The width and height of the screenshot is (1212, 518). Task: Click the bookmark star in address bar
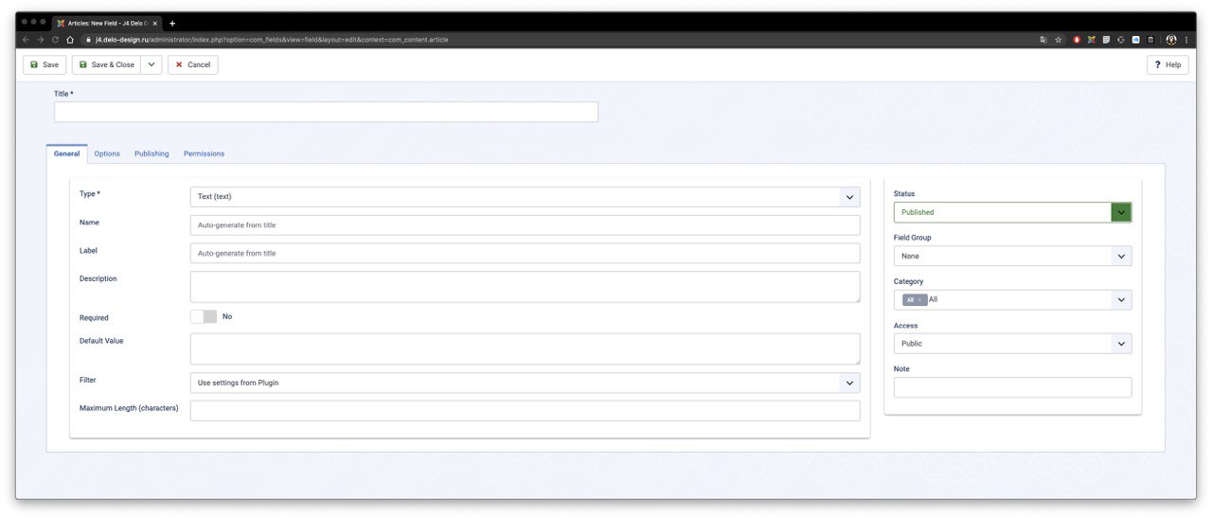point(1059,40)
